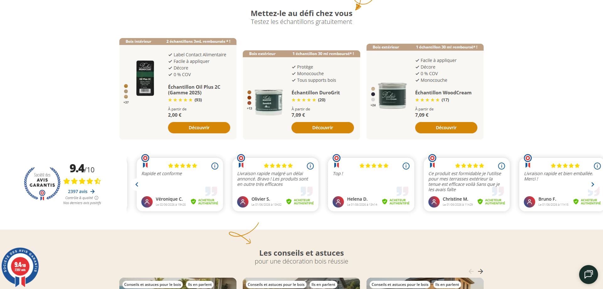The image size is (603, 289).
Task: Go to previous conseils et astuces slide
Action: 471,271
